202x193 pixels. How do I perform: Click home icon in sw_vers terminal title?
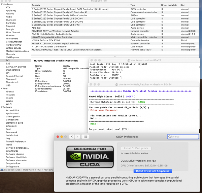point(129,60)
